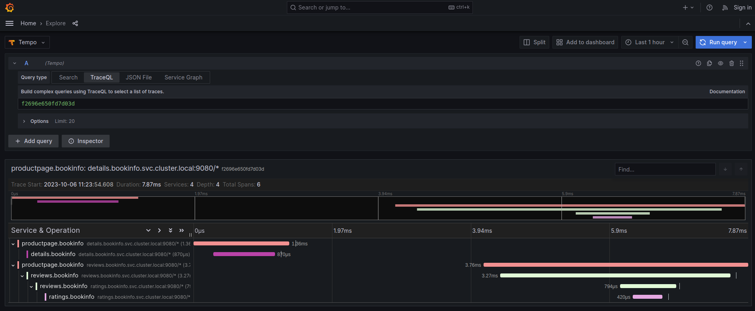Switch to the Service Graph query tab
This screenshot has height=311, width=755.
[x=183, y=77]
